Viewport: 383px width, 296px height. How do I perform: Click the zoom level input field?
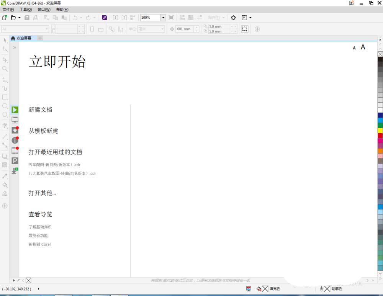[151, 18]
